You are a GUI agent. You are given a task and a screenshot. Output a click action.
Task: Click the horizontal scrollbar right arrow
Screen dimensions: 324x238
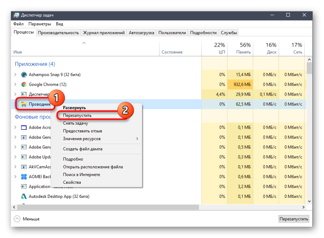point(303,207)
